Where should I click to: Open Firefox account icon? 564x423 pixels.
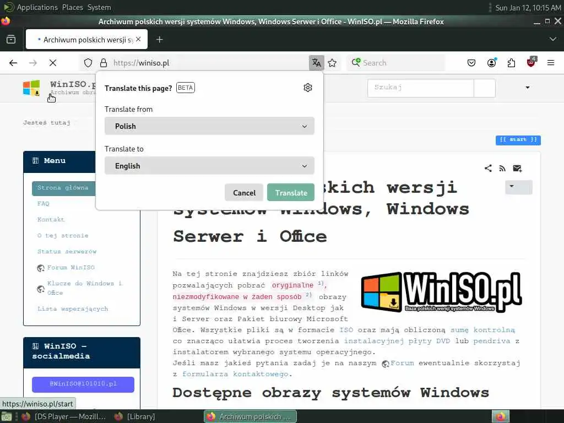(x=492, y=63)
